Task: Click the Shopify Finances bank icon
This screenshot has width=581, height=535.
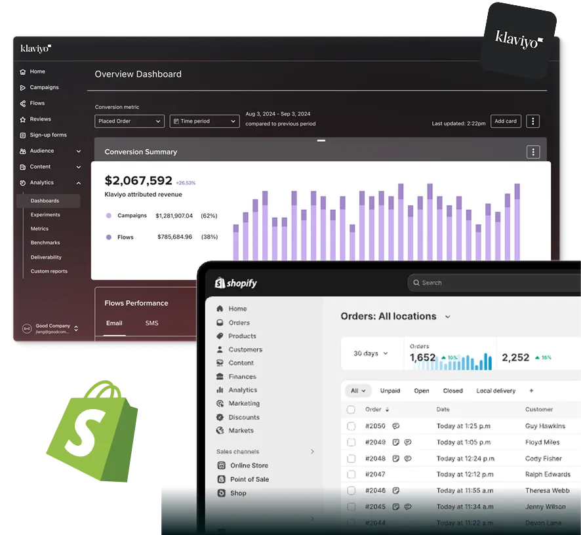Action: 220,376
